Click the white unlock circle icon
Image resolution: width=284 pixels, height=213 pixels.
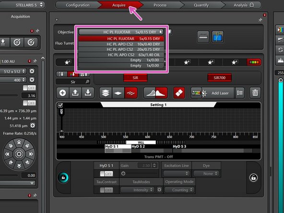coord(253,177)
